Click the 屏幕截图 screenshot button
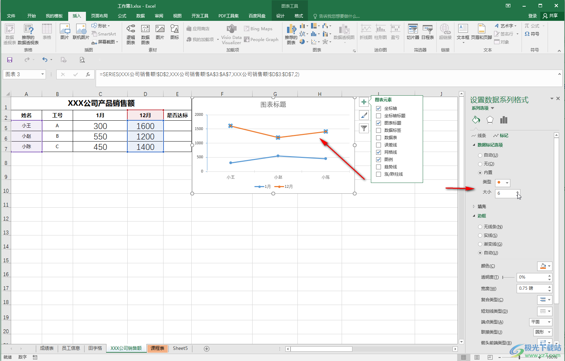Viewport: 565px width, 361px height. tap(104, 42)
